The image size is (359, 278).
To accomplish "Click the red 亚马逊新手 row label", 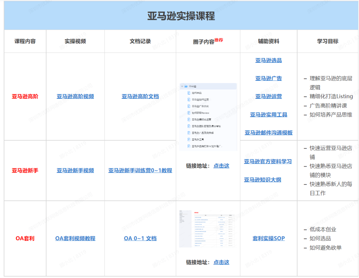I will pyautogui.click(x=25, y=170).
